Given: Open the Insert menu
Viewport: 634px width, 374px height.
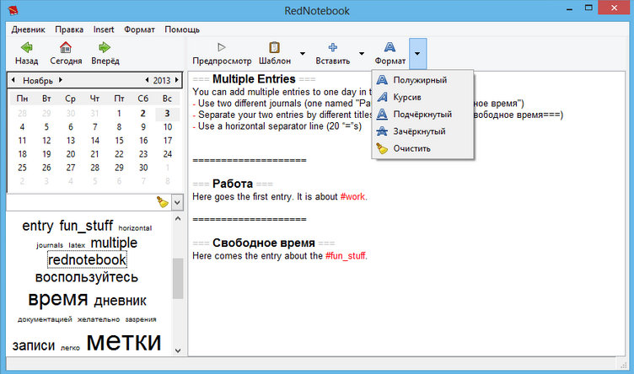Looking at the screenshot, I should (x=104, y=29).
